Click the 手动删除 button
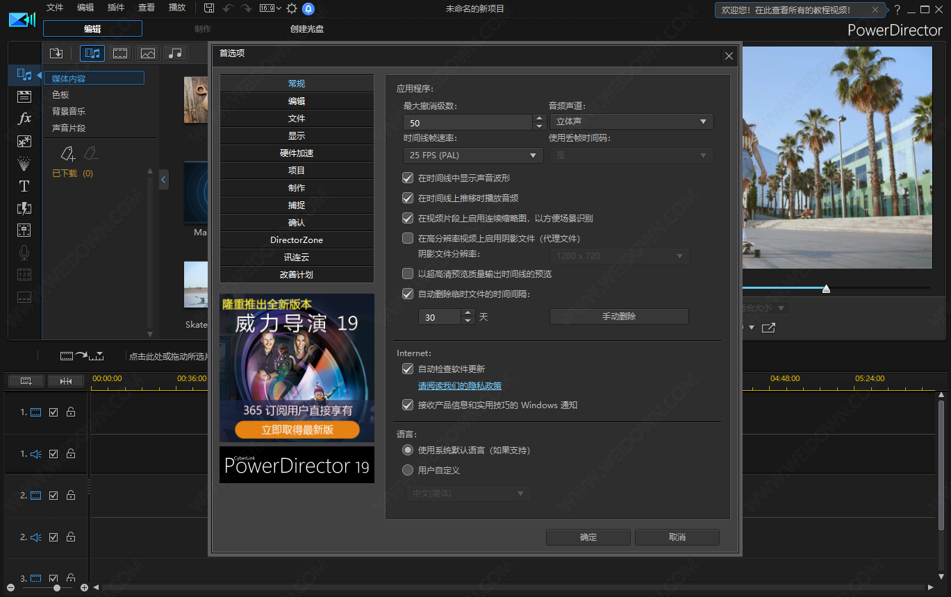Screen dimensions: 951x597 tap(619, 317)
